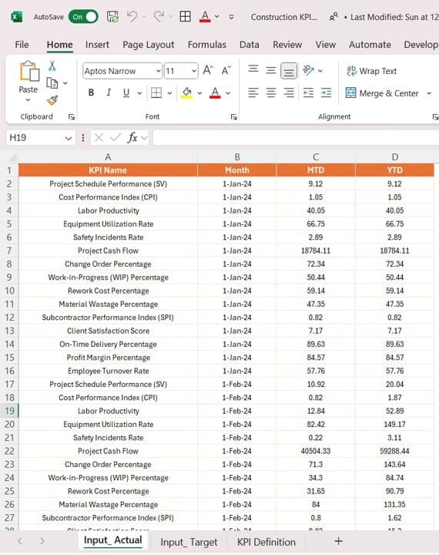Screen dimensions: 439x555
Task: Open the File menu
Action: [x=22, y=45]
